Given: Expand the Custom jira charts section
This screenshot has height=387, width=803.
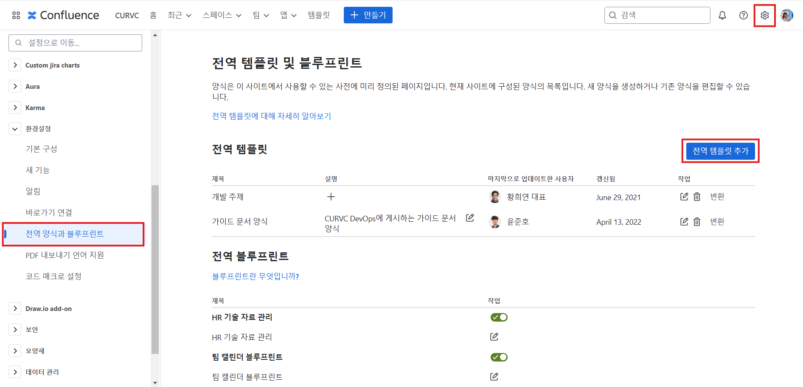Looking at the screenshot, I should click(x=15, y=65).
